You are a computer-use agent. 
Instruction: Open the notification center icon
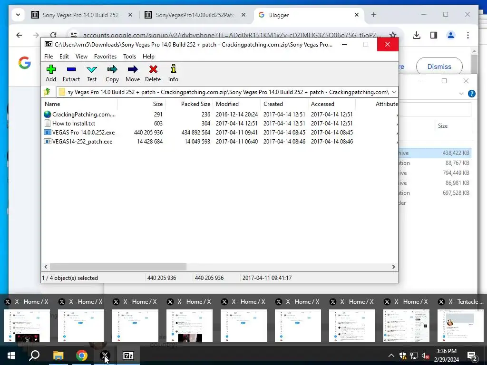pyautogui.click(x=472, y=356)
